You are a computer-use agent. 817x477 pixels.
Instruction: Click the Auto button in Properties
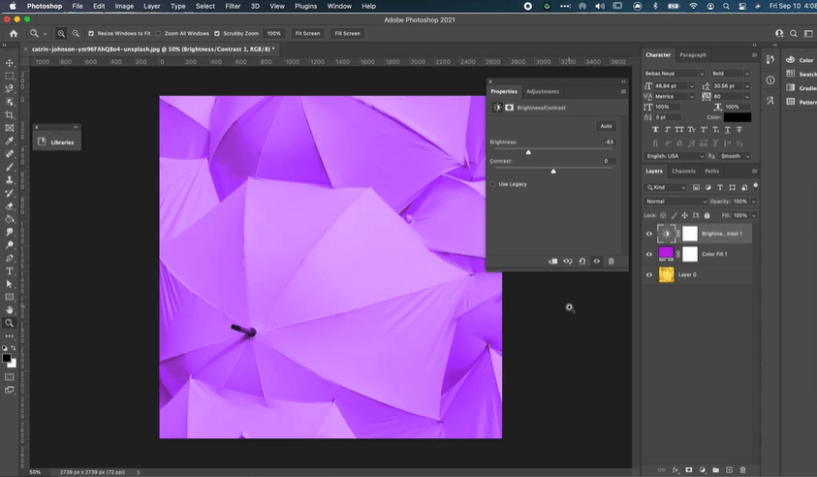tap(606, 126)
